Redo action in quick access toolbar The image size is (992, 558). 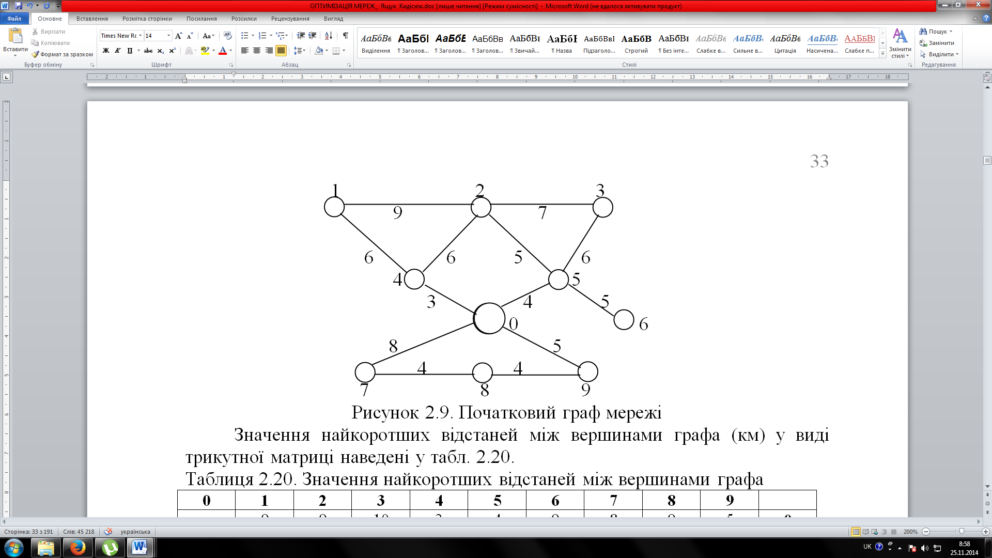pyautogui.click(x=47, y=6)
